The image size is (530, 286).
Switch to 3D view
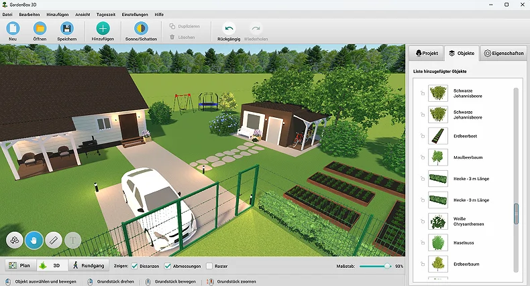click(52, 265)
